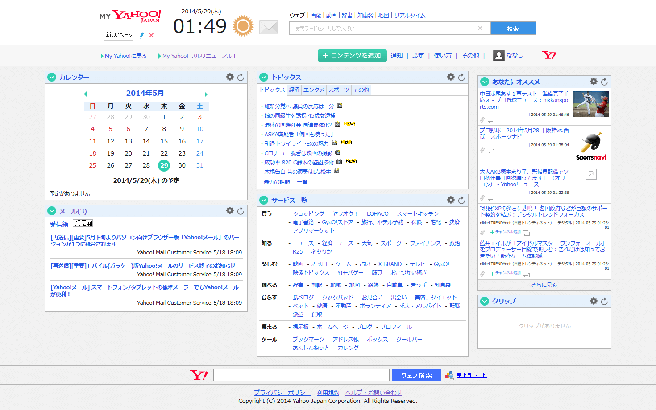
Task: Select day 29 in the calendar
Action: (x=164, y=165)
